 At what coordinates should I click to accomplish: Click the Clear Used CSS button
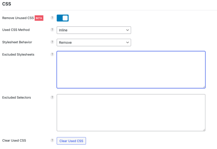pos(71,141)
